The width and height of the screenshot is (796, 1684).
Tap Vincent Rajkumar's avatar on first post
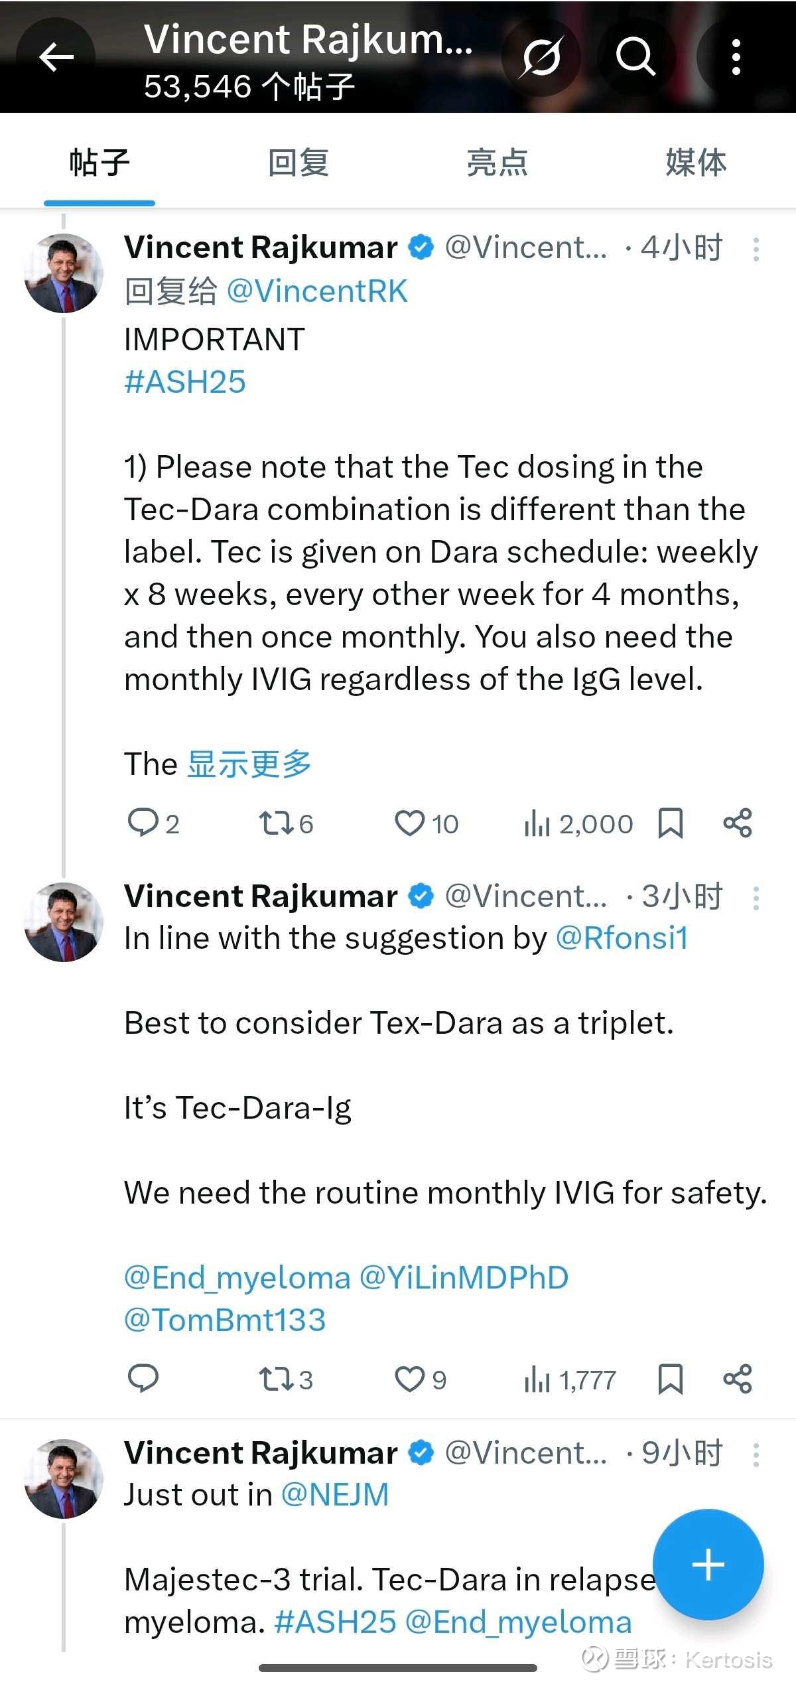(64, 273)
